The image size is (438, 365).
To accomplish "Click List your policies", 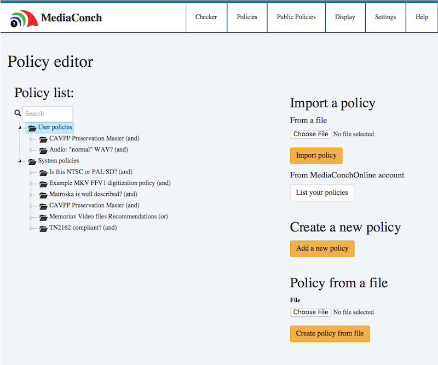I will point(321,193).
